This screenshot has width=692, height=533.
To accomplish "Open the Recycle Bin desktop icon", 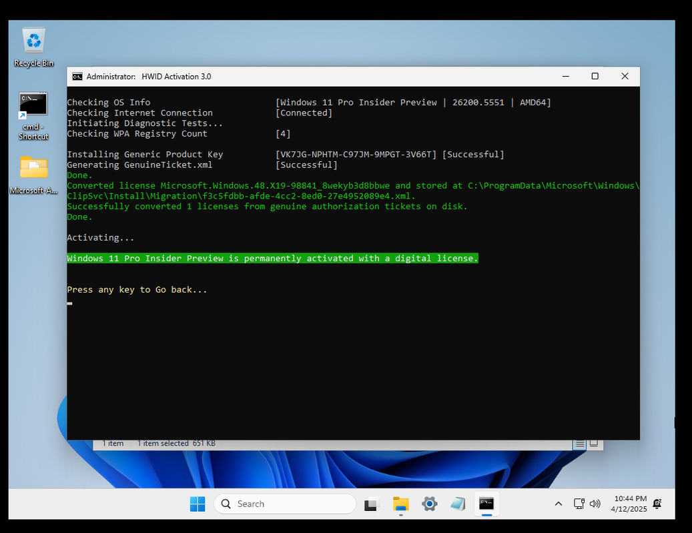I will click(x=33, y=47).
